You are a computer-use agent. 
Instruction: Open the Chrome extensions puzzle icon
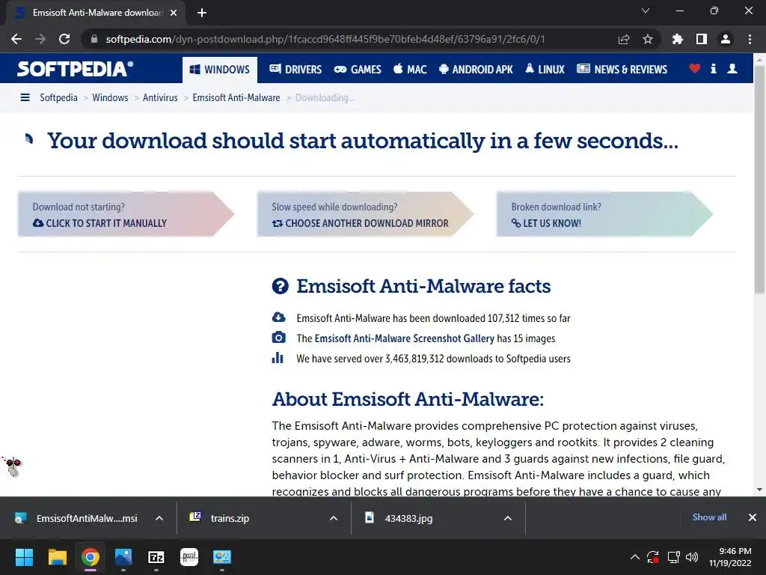677,39
